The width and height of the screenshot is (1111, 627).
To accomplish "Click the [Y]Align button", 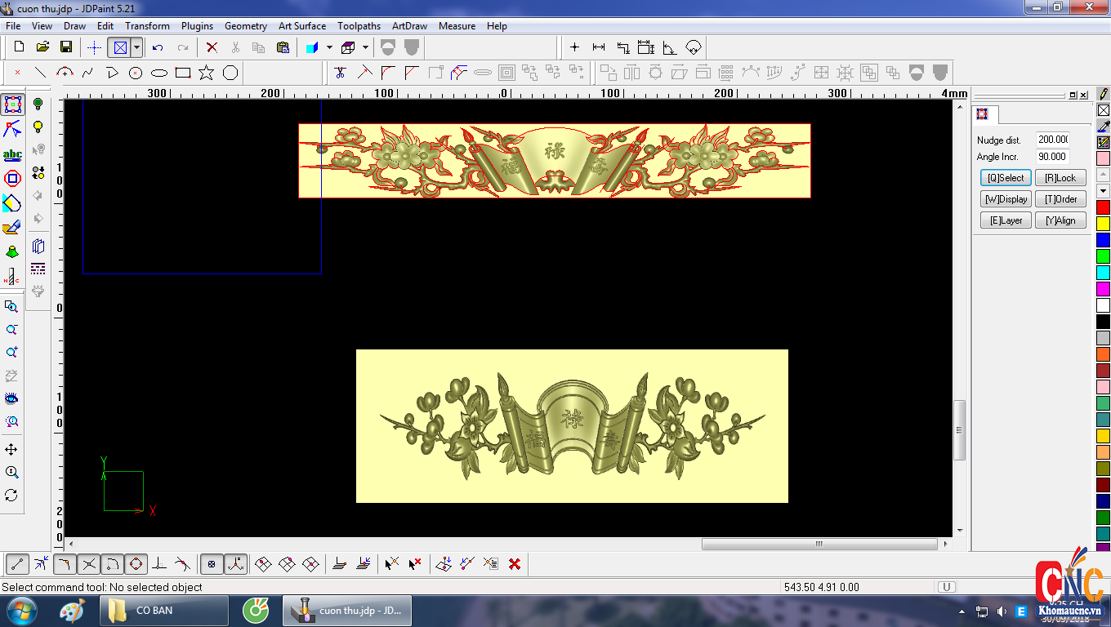I will (1060, 220).
